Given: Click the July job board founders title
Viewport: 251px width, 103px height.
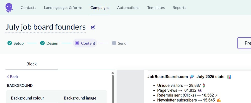Looking at the screenshot, I should pyautogui.click(x=45, y=27).
